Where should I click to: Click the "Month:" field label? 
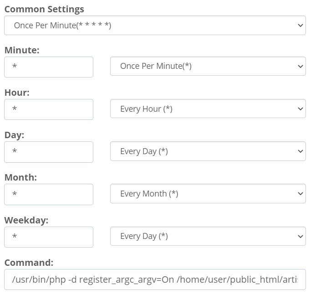20,177
